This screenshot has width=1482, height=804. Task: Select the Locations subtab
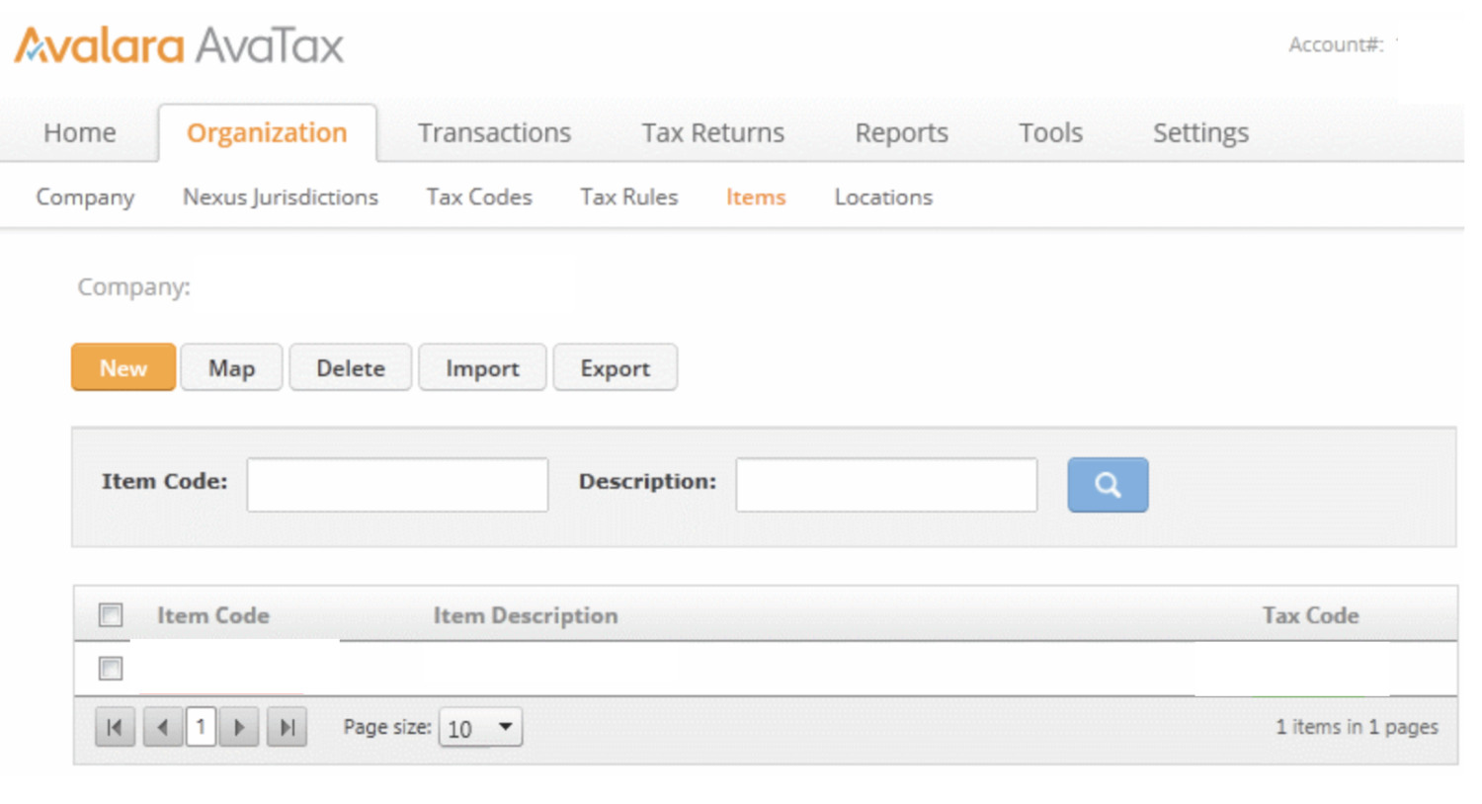[x=882, y=197]
